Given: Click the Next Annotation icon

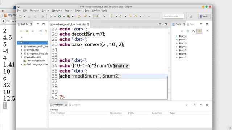Looking at the screenshot, I should [112, 16].
